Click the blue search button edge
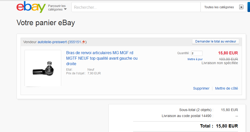Viewport: 250px width, 132px height. tap(248, 7)
